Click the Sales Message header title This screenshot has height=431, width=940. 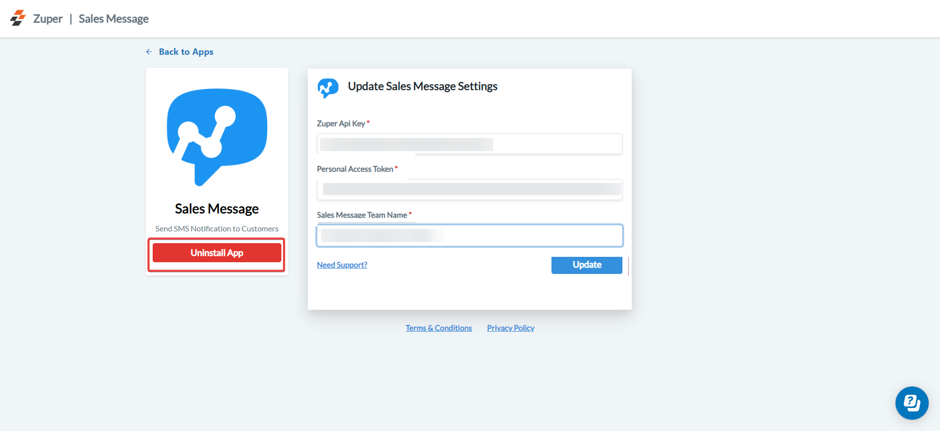click(114, 19)
